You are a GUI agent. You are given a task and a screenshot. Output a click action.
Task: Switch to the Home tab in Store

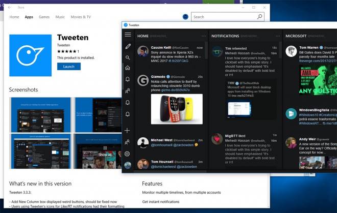click(x=14, y=17)
